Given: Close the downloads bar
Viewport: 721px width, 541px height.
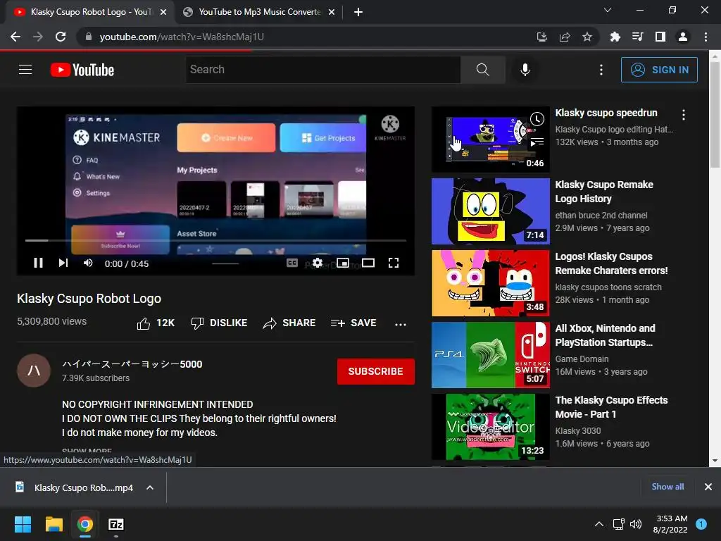Looking at the screenshot, I should point(708,487).
